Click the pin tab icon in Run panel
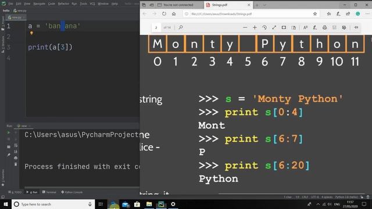The width and height of the screenshot is (372, 209). click(x=9, y=155)
